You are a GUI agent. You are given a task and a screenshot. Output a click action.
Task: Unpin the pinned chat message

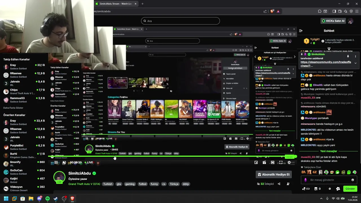pos(348,56)
